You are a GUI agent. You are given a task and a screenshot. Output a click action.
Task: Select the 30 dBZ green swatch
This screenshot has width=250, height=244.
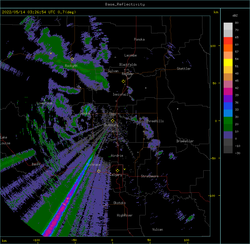(x=228, y=121)
